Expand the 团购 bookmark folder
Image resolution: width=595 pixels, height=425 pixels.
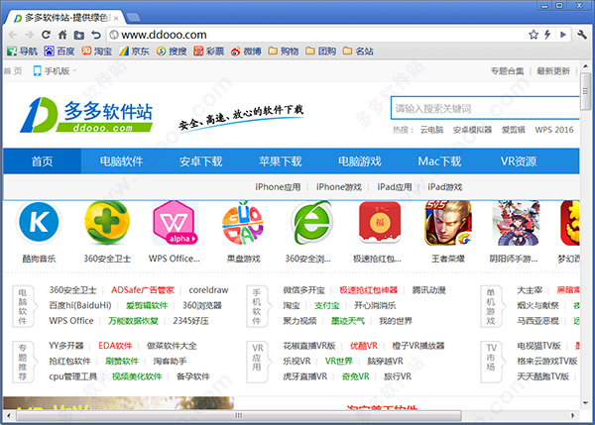pyautogui.click(x=320, y=51)
